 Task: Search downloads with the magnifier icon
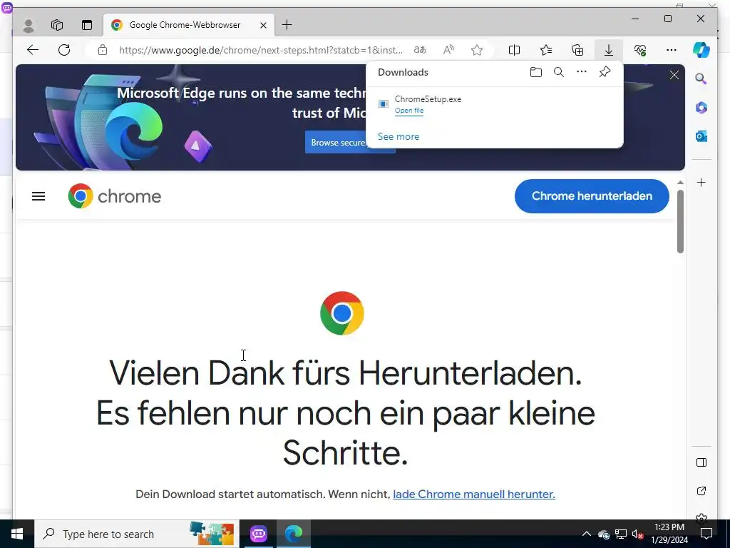[559, 72]
